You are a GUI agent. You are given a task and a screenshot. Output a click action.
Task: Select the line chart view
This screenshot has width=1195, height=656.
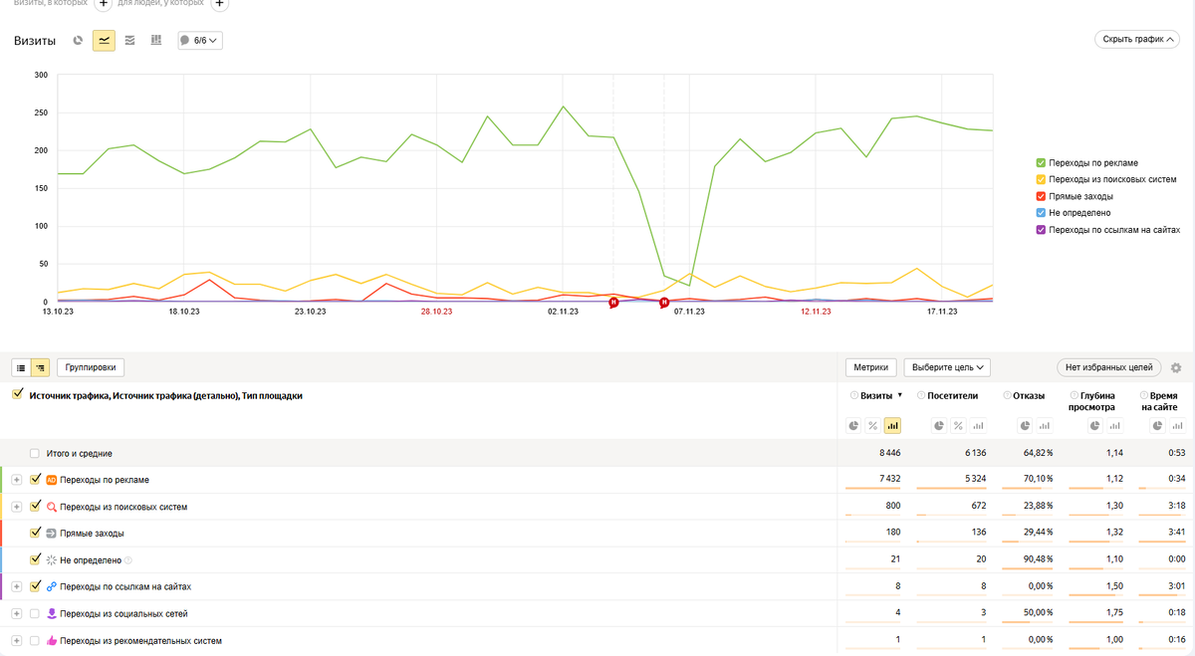point(104,41)
